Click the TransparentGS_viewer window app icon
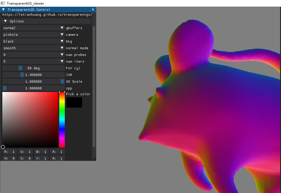Image resolution: width=281 pixels, height=193 pixels. 3,3
